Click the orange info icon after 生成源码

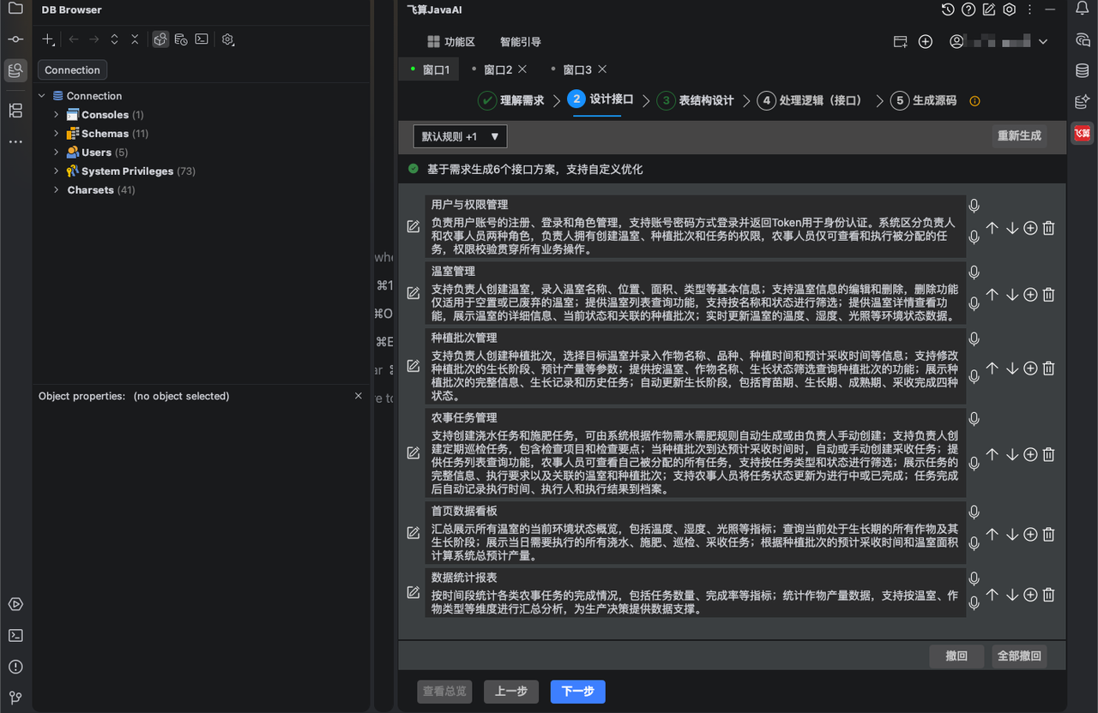coord(974,101)
